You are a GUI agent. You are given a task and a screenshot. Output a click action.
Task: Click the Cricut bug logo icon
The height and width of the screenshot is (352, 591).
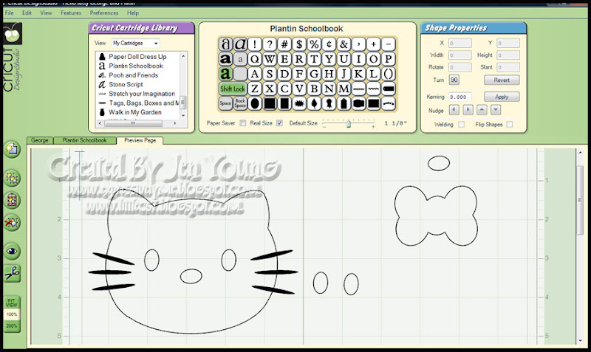point(13,34)
